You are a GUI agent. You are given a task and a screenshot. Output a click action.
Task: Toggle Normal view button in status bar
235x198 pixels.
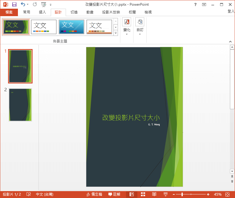[131, 194]
